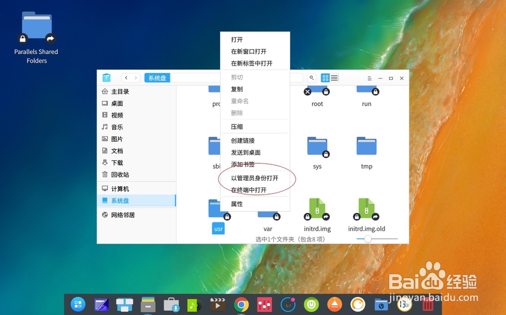Open the App Store from the dock

pos(171,304)
